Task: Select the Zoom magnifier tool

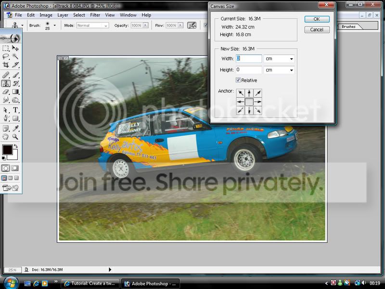Action: point(15,136)
